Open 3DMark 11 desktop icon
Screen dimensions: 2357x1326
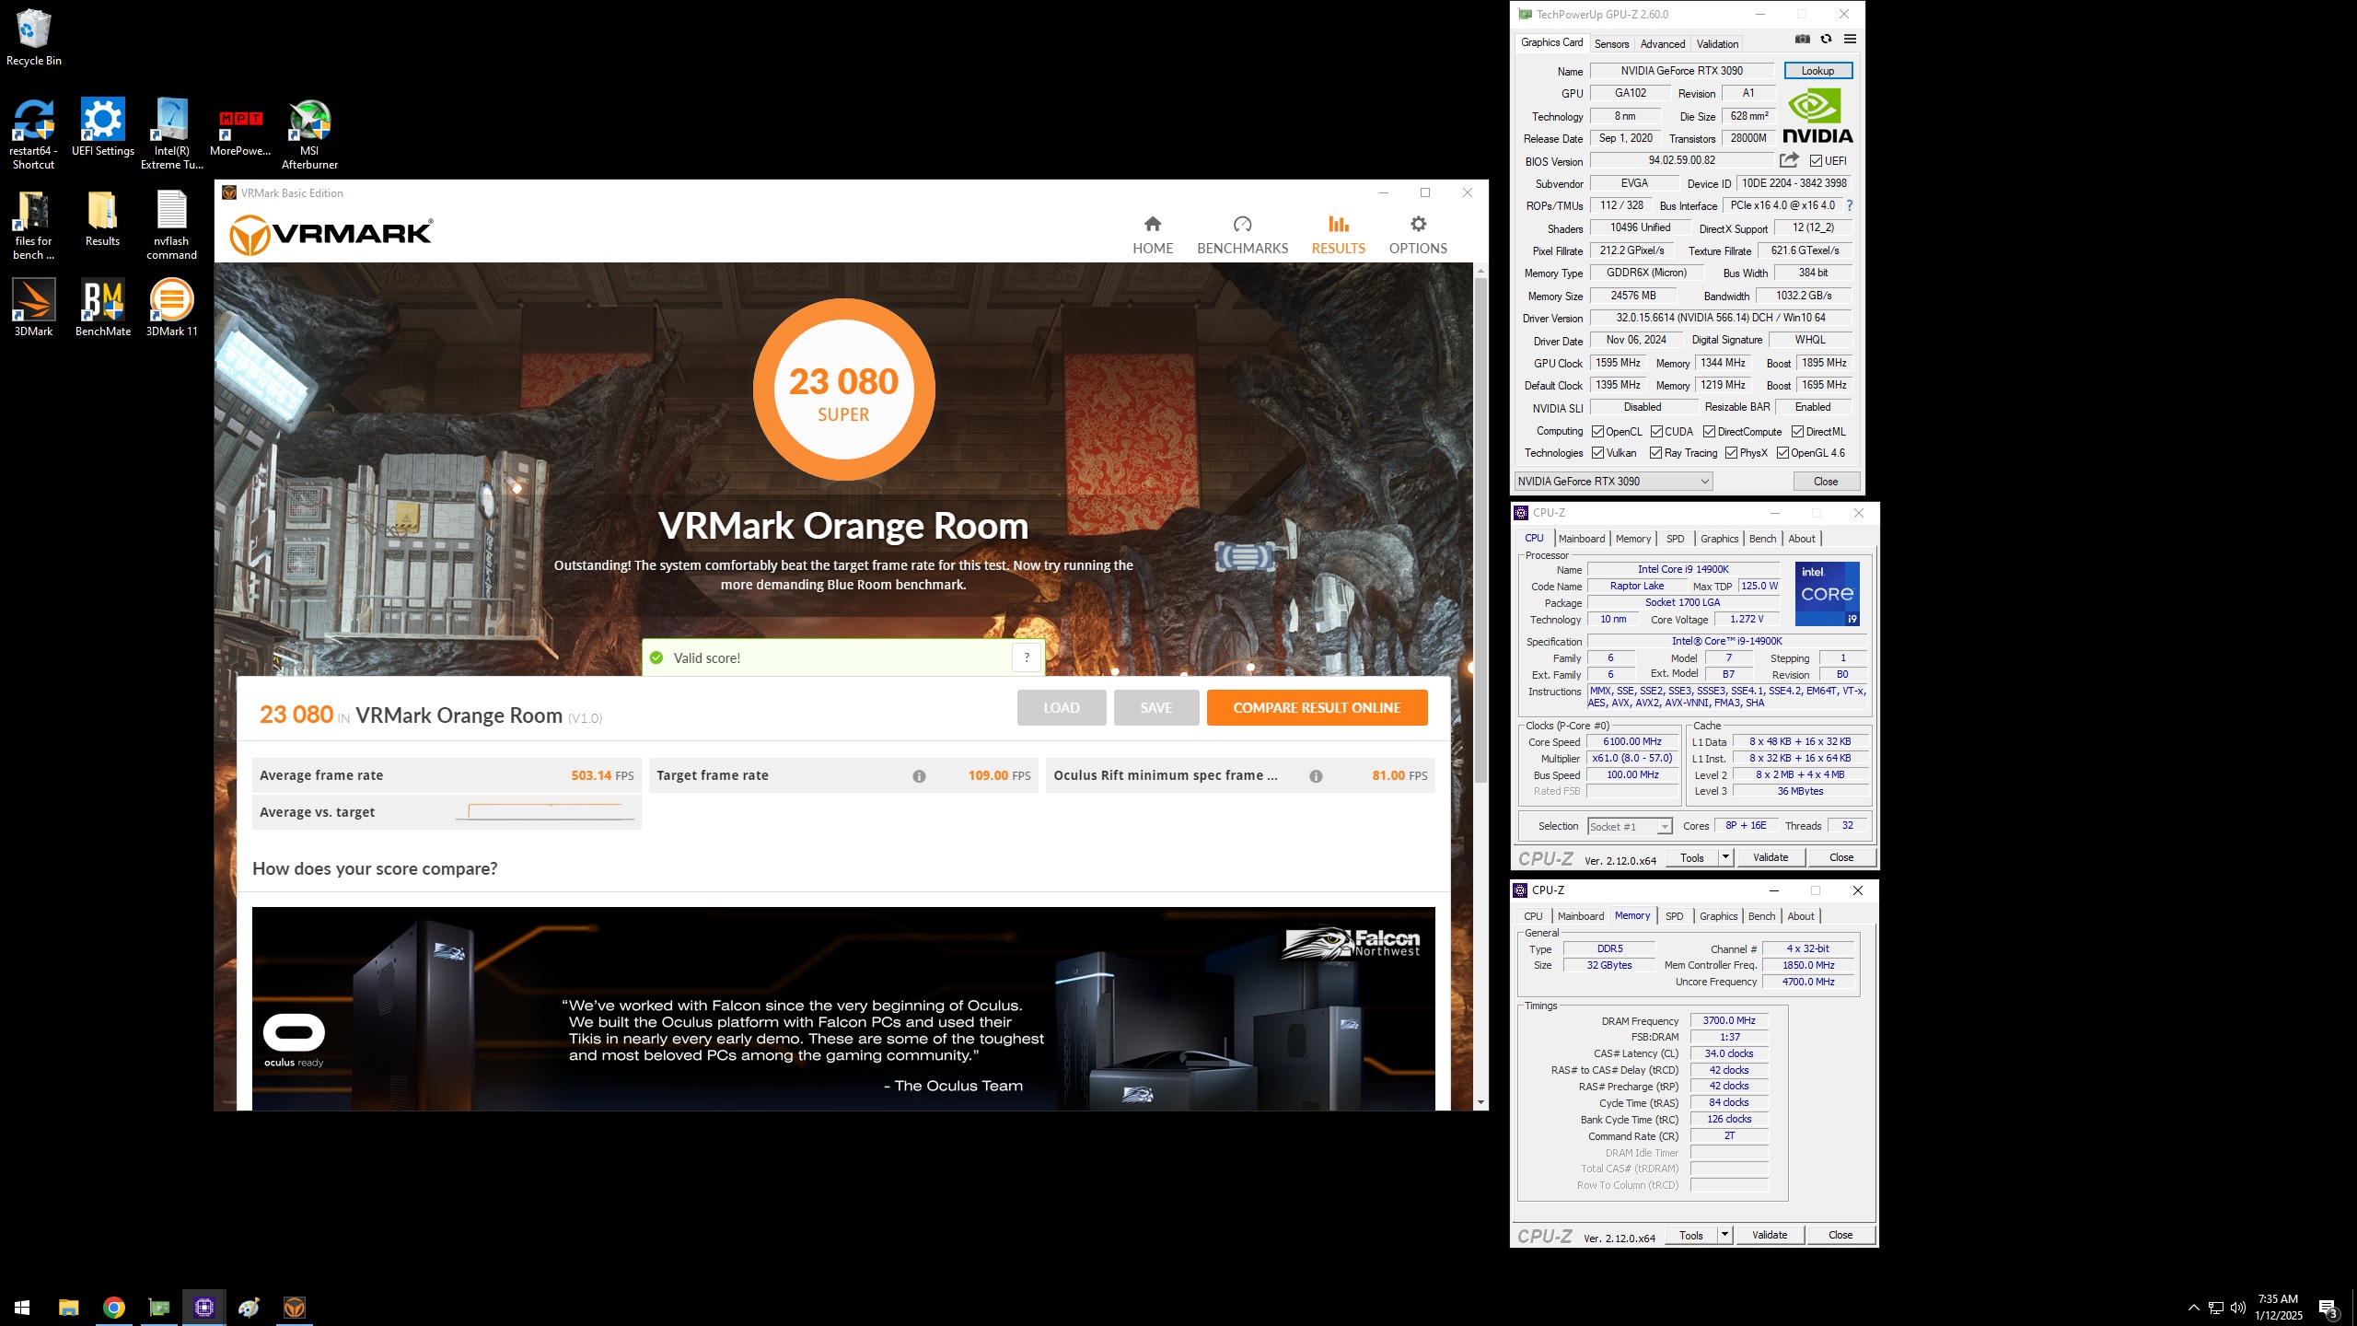172,308
